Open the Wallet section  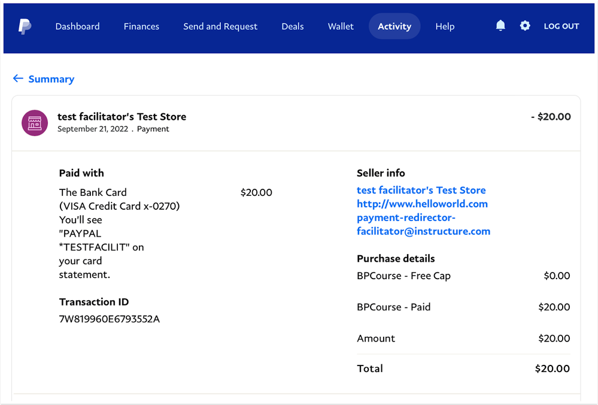[341, 26]
